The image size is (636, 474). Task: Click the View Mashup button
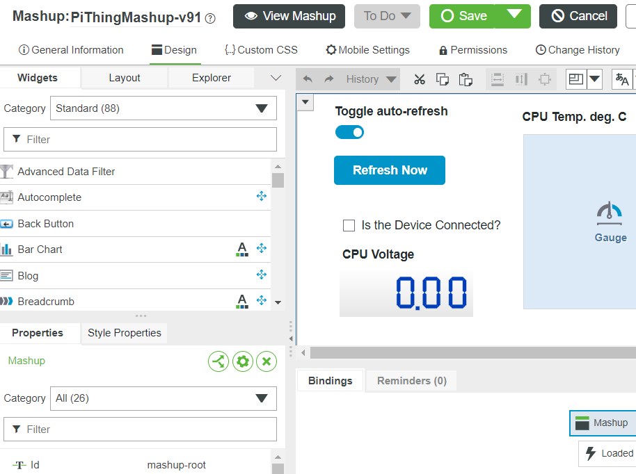tap(289, 16)
